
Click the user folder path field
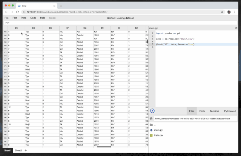coord(196,119)
